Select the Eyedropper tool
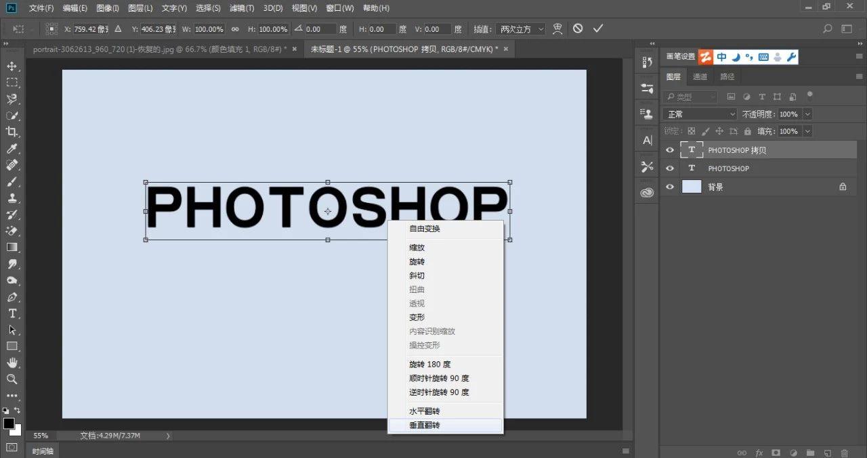Screen dimensions: 867x458 coord(12,149)
